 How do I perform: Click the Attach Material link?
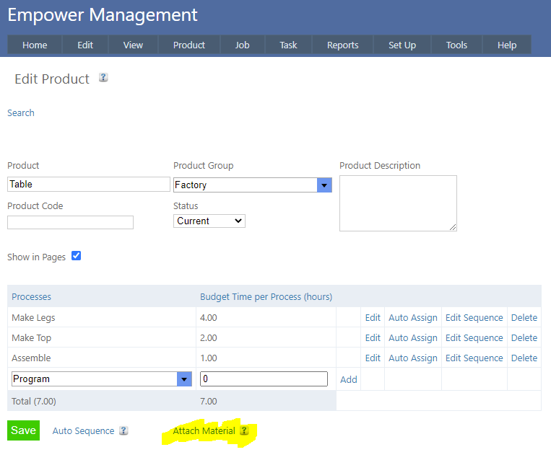pos(204,430)
